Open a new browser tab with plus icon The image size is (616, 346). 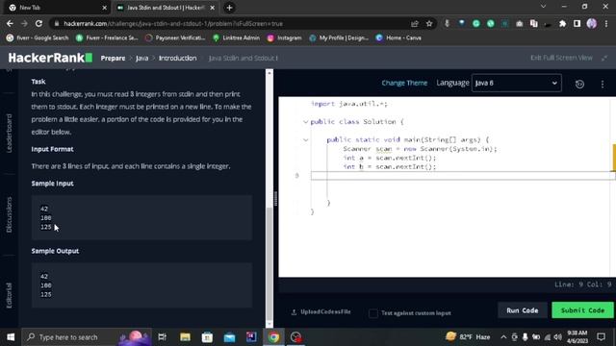(229, 8)
